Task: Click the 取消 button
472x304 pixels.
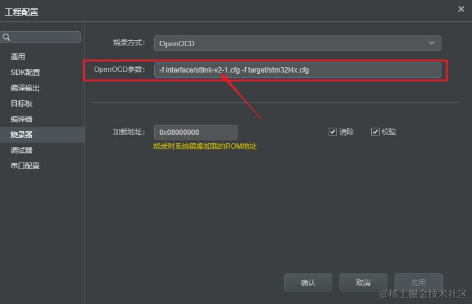Action: point(363,282)
